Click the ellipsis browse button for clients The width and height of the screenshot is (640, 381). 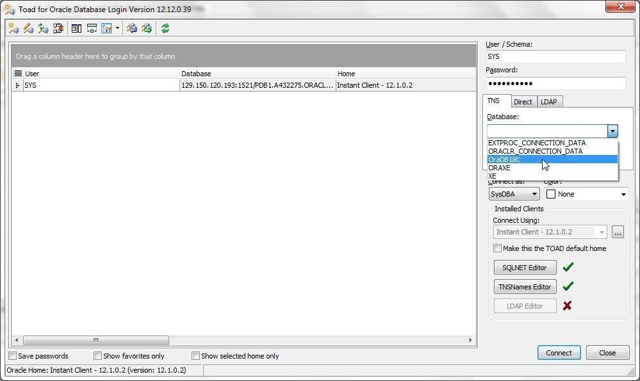pyautogui.click(x=618, y=232)
